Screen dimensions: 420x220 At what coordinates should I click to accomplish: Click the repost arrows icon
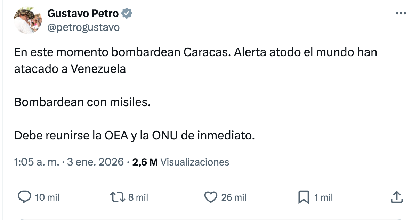click(x=117, y=197)
